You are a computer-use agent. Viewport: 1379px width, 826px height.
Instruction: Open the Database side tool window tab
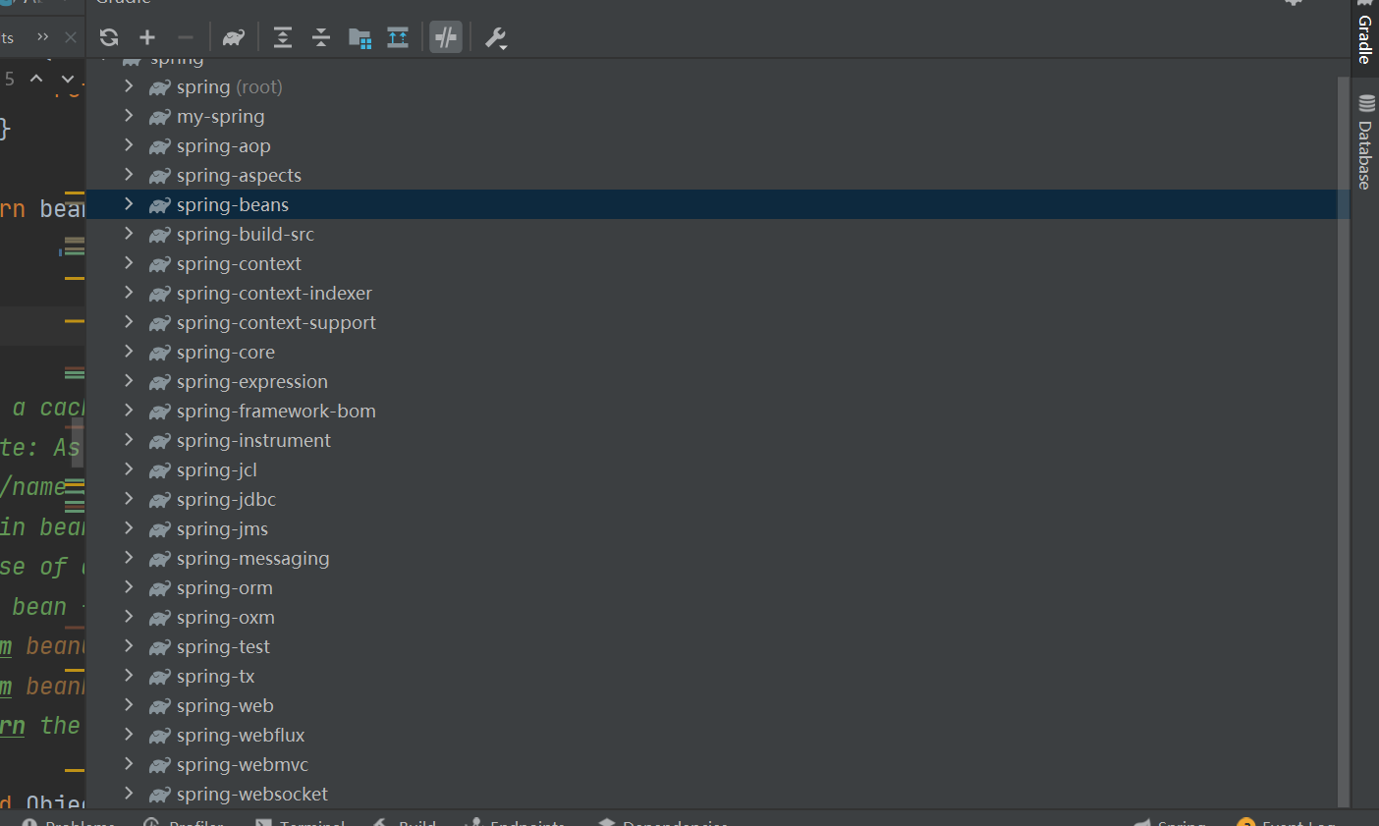pyautogui.click(x=1365, y=141)
